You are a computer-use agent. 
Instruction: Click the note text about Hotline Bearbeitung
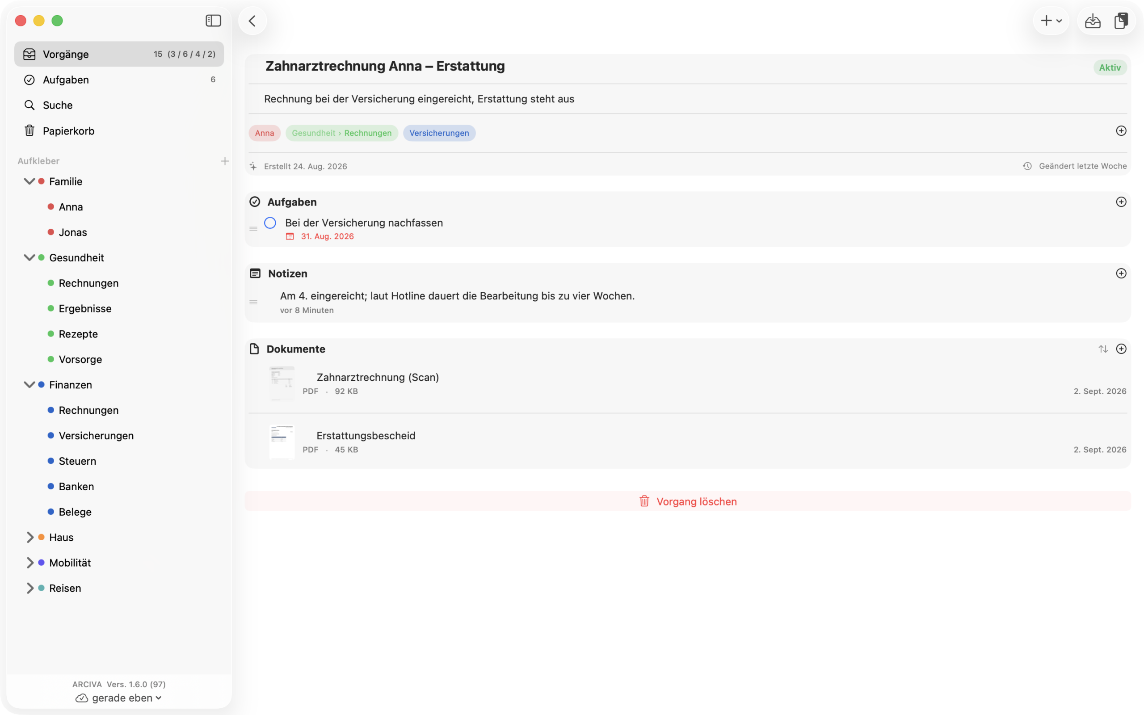click(457, 296)
